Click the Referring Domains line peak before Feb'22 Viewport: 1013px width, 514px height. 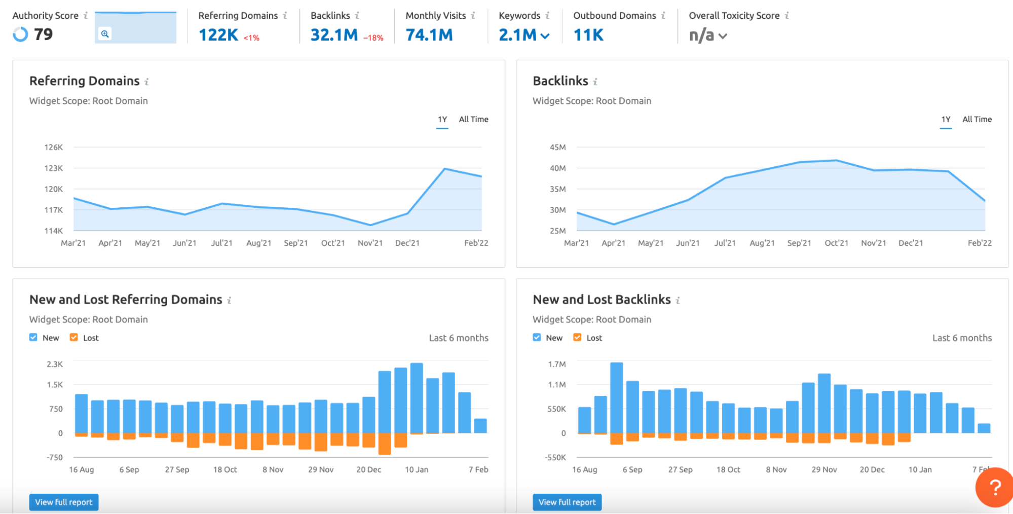(x=444, y=169)
